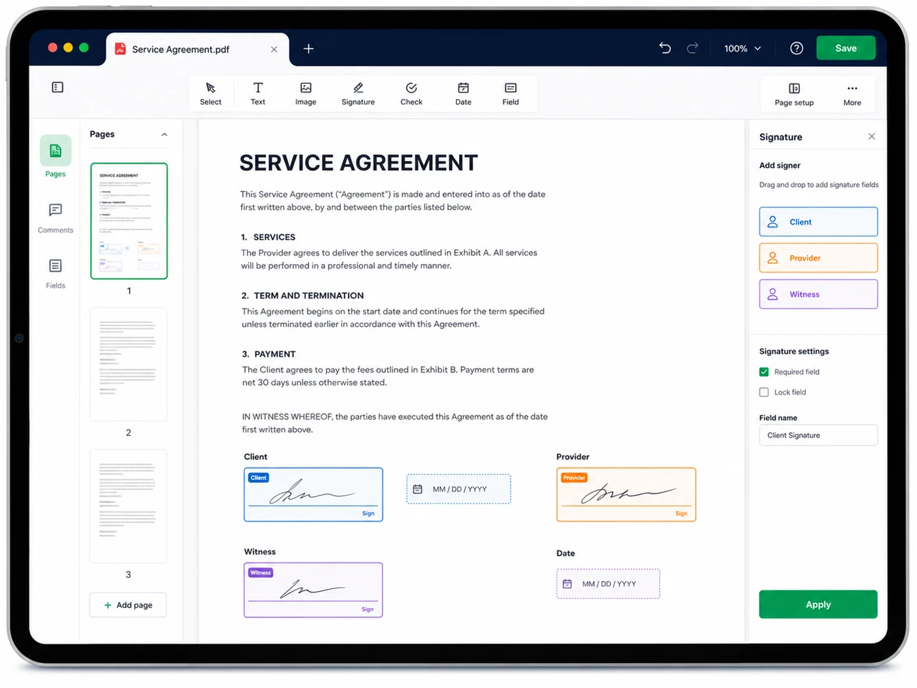Redo the last action
This screenshot has width=917, height=688.
tap(692, 48)
